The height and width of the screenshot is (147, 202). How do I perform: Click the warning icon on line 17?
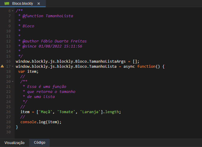click(x=2, y=66)
